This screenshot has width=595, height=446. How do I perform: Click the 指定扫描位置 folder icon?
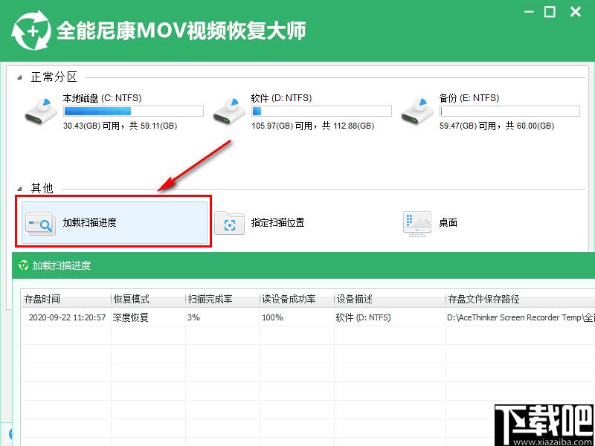coord(229,224)
